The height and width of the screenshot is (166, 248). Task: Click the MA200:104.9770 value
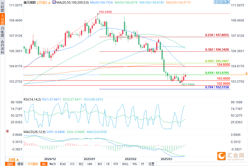point(178,3)
